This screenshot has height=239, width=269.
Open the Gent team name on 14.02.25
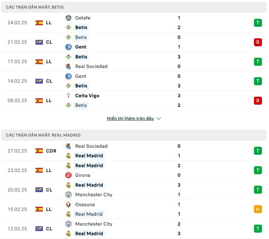pyautogui.click(x=80, y=76)
